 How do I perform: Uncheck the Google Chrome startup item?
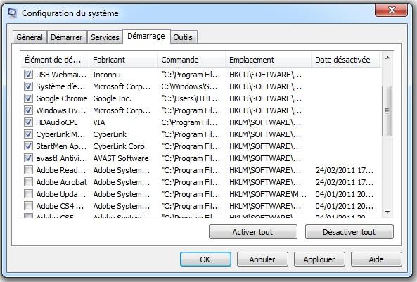click(x=28, y=98)
